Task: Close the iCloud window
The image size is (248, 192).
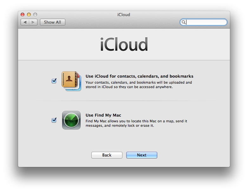Action: [23, 15]
